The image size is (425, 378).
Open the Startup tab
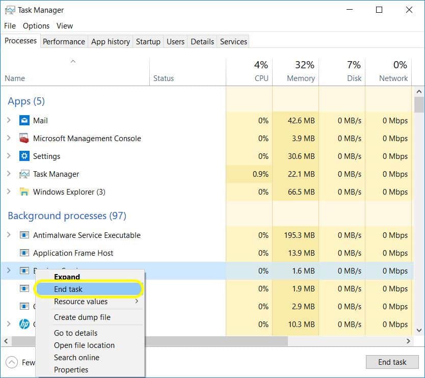pos(148,42)
